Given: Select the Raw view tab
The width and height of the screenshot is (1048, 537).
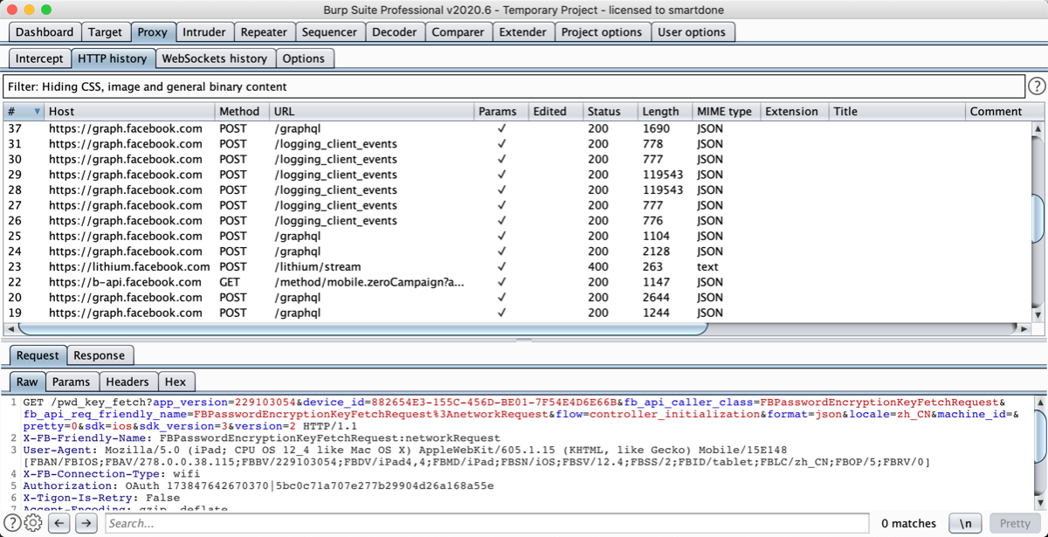Looking at the screenshot, I should point(27,382).
